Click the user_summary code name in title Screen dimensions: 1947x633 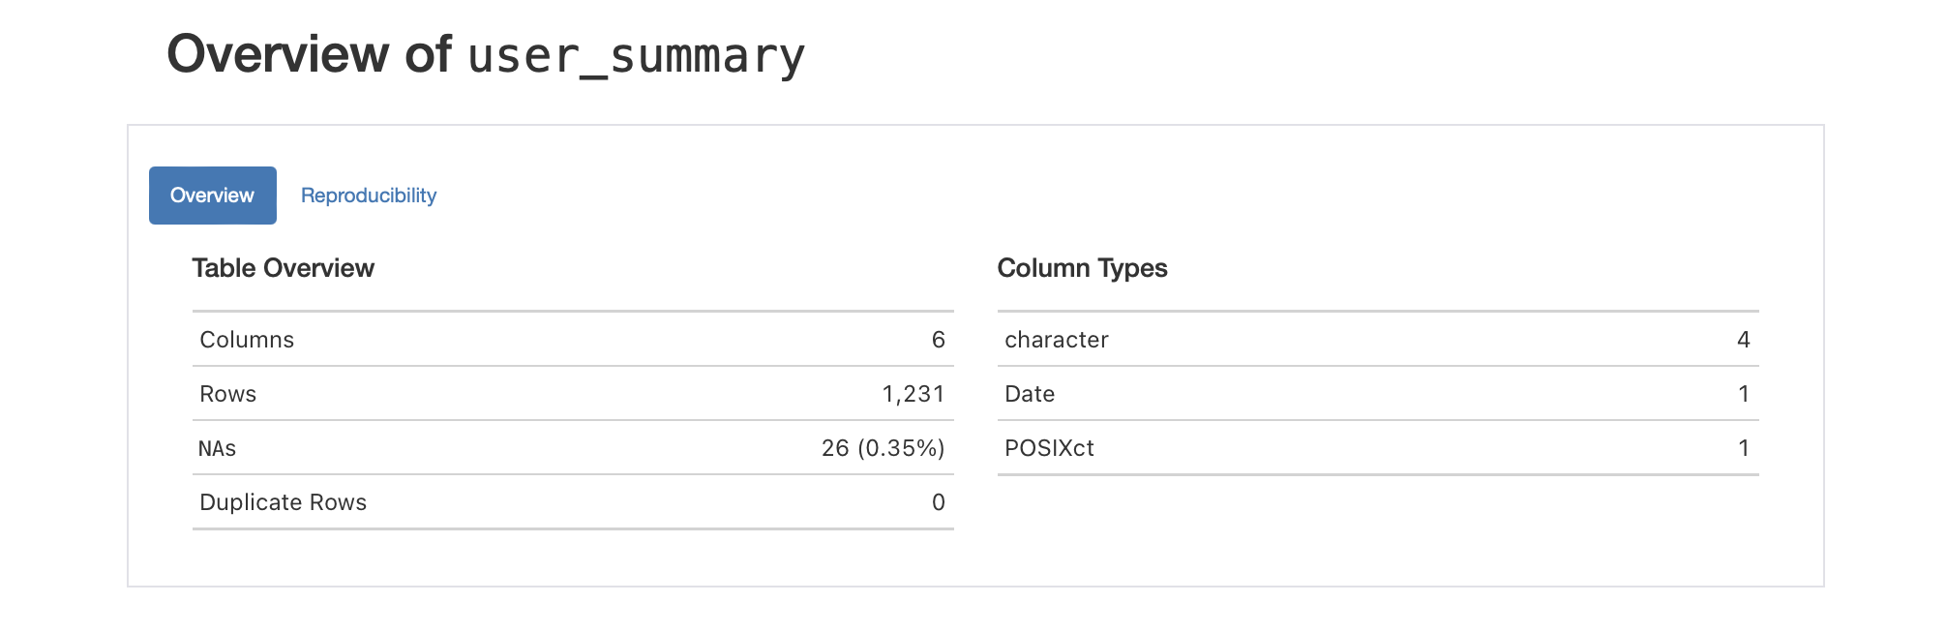click(x=636, y=56)
